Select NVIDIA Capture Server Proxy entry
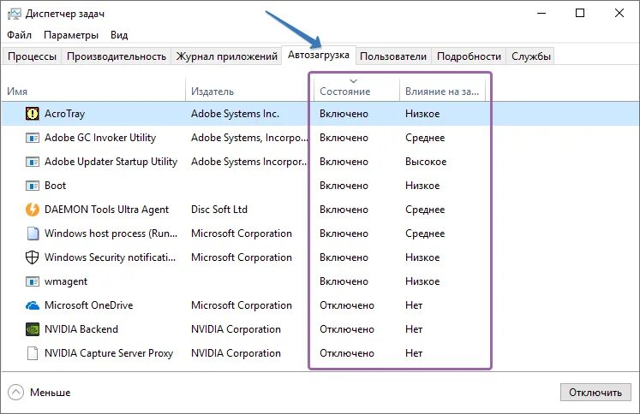This screenshot has width=640, height=414. (x=109, y=353)
